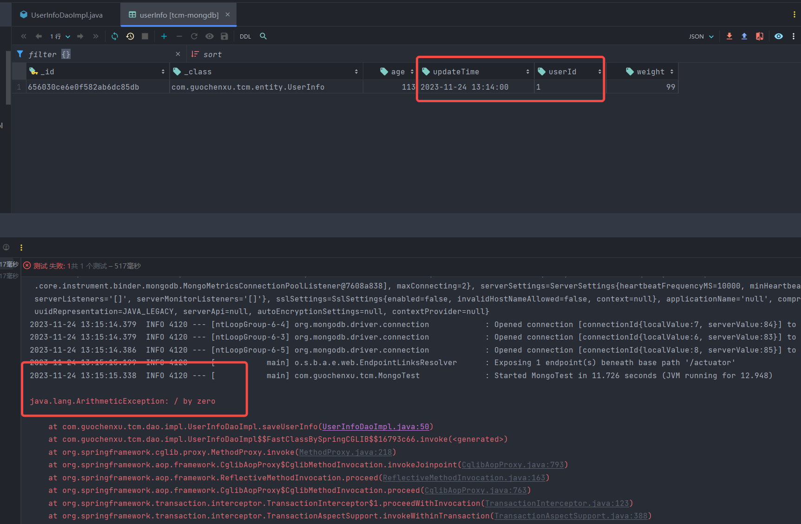801x524 pixels.
Task: Open UserInfoDaoImpl.java:50 stack trace link
Action: click(376, 426)
